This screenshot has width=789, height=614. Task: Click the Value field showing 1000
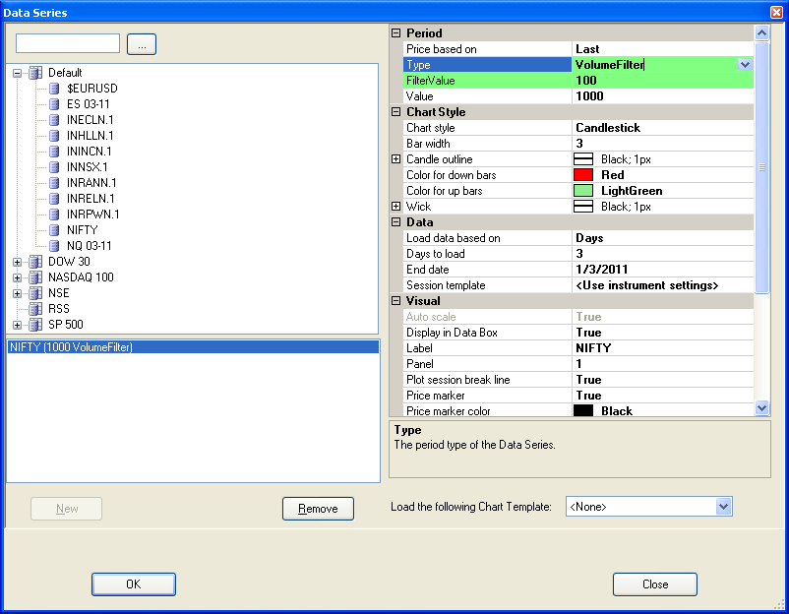tap(663, 96)
